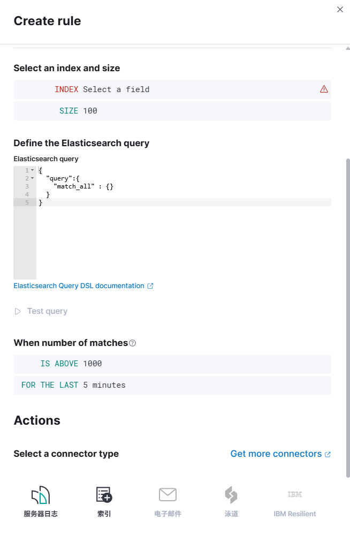Click the INDEX warning triangle icon
Image resolution: width=350 pixels, height=535 pixels.
click(324, 89)
